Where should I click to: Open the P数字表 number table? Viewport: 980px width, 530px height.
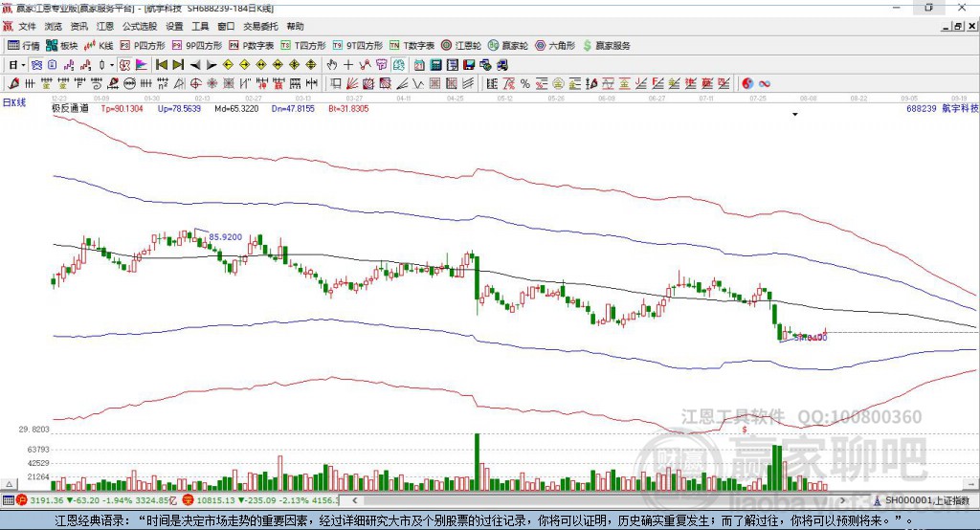(252, 46)
